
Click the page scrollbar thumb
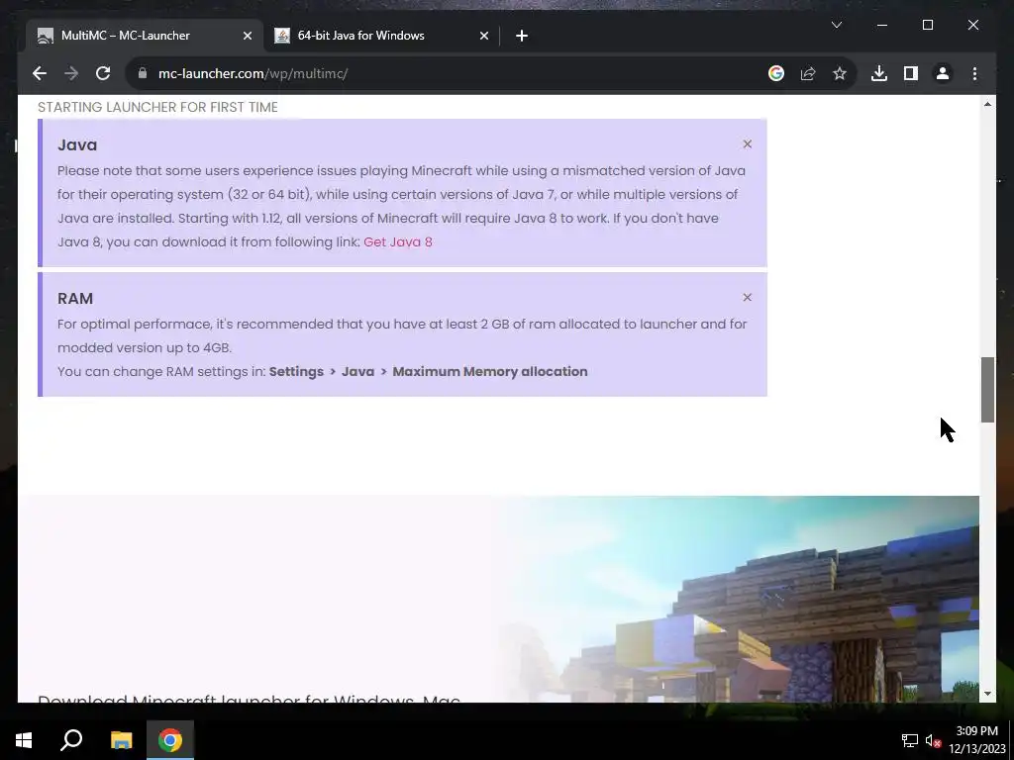[x=987, y=390]
